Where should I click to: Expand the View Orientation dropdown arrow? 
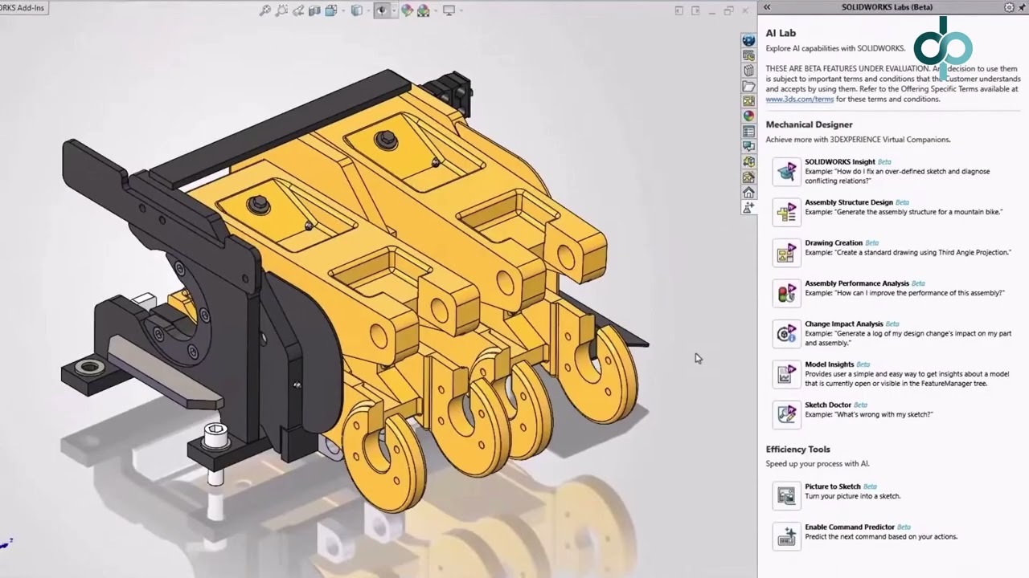[343, 10]
